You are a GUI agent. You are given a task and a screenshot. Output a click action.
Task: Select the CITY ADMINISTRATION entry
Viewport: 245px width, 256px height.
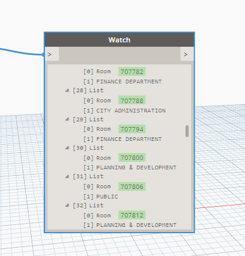click(131, 111)
